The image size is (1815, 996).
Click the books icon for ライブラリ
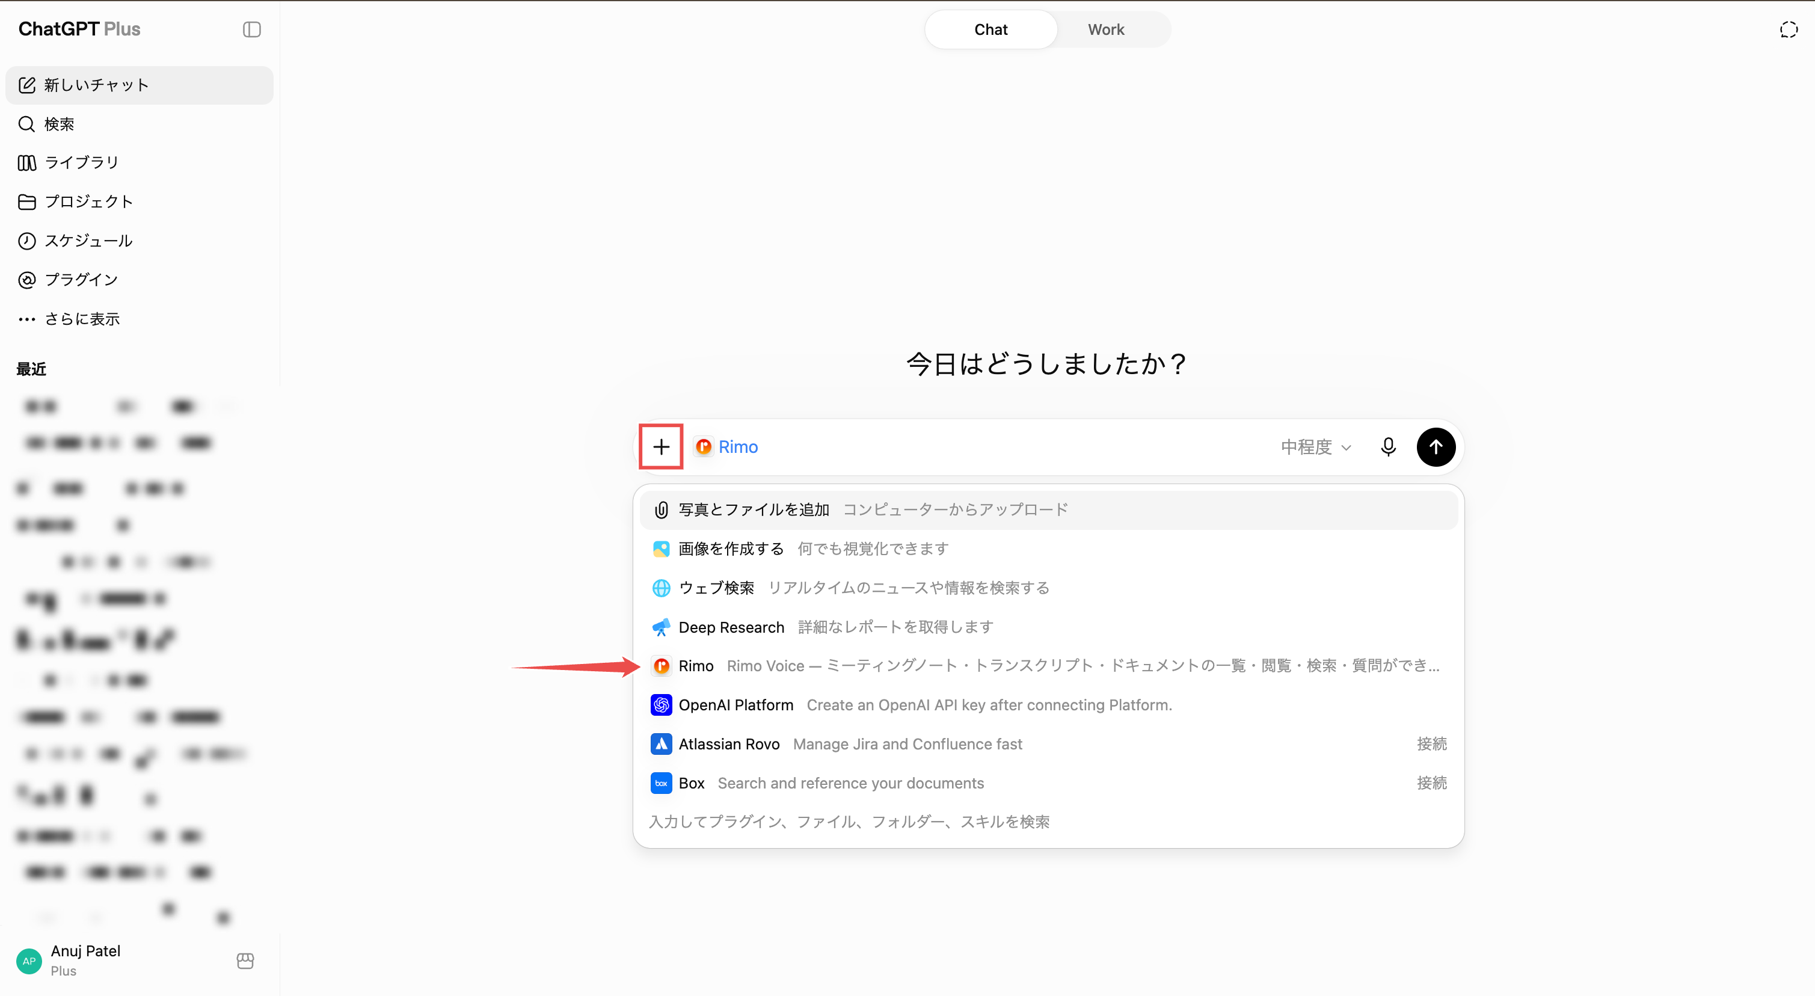(x=27, y=163)
